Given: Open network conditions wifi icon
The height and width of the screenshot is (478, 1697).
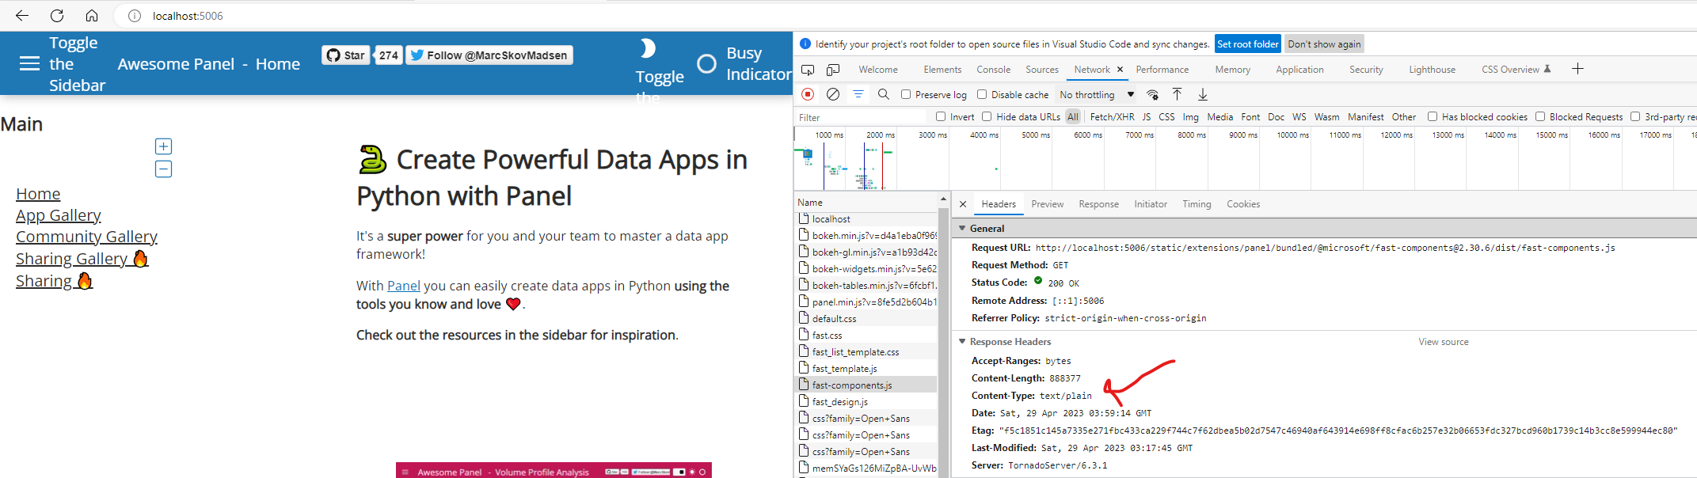Looking at the screenshot, I should pyautogui.click(x=1153, y=94).
